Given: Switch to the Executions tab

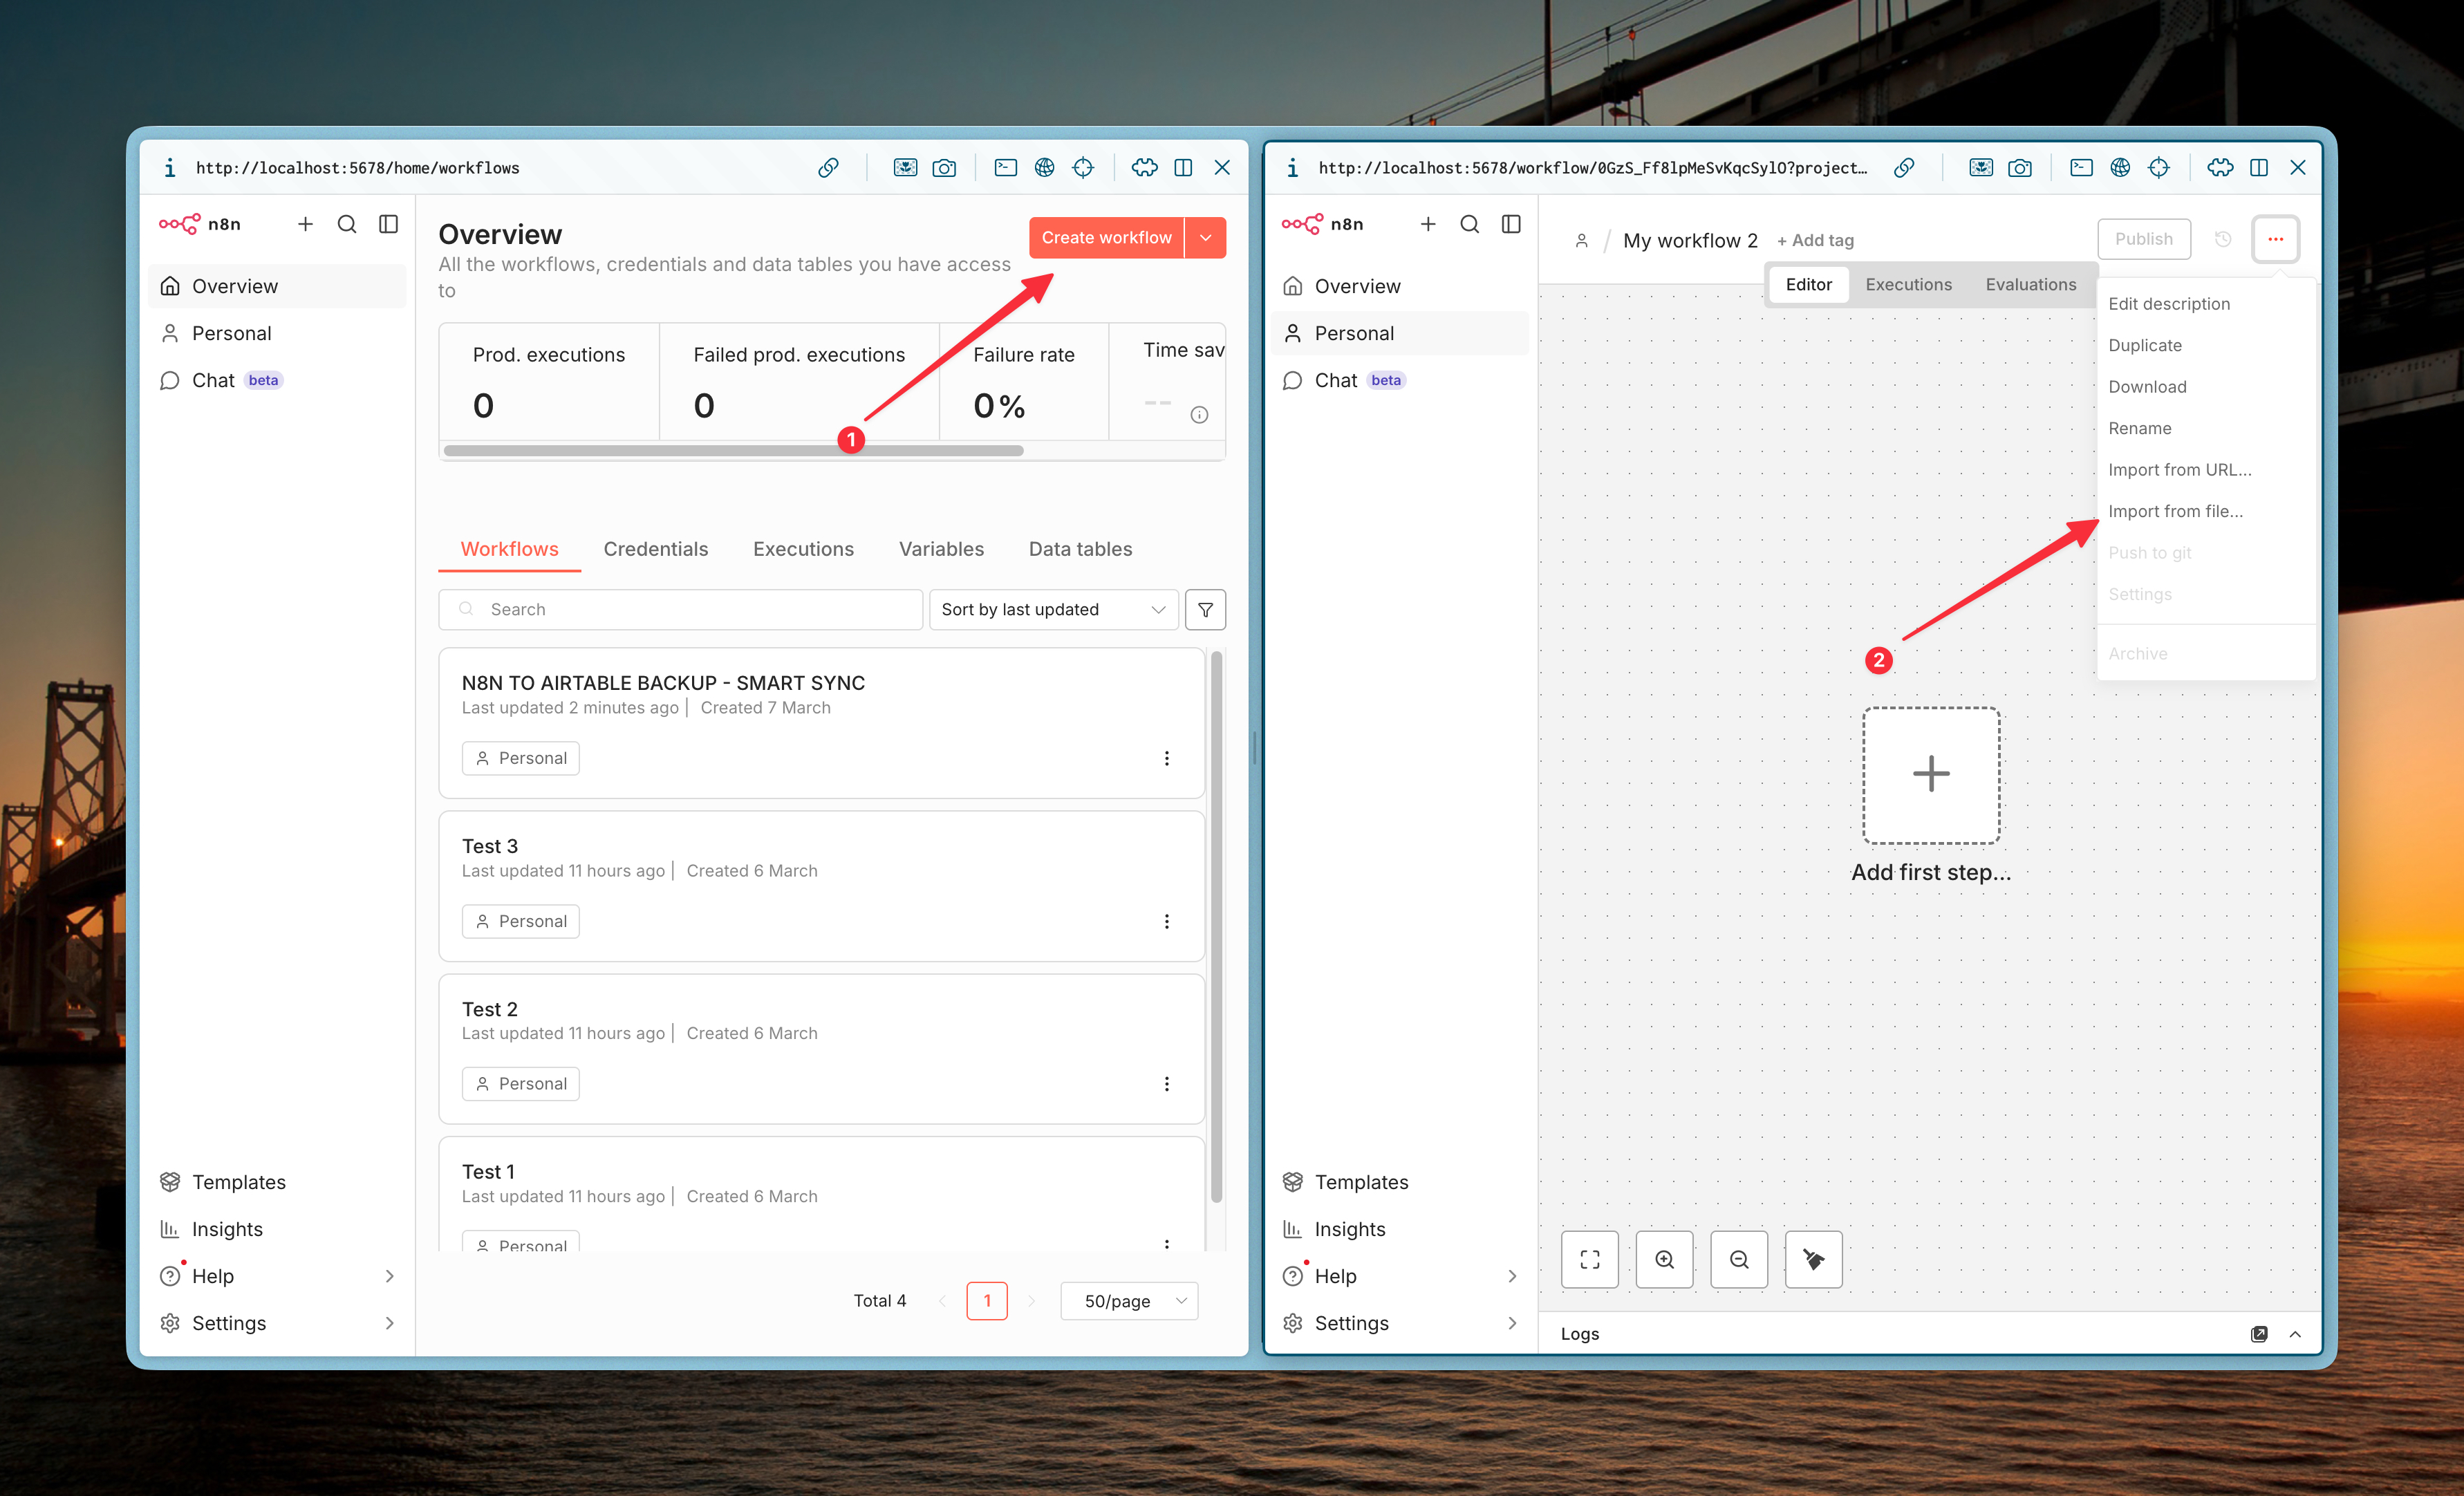Looking at the screenshot, I should point(1908,284).
